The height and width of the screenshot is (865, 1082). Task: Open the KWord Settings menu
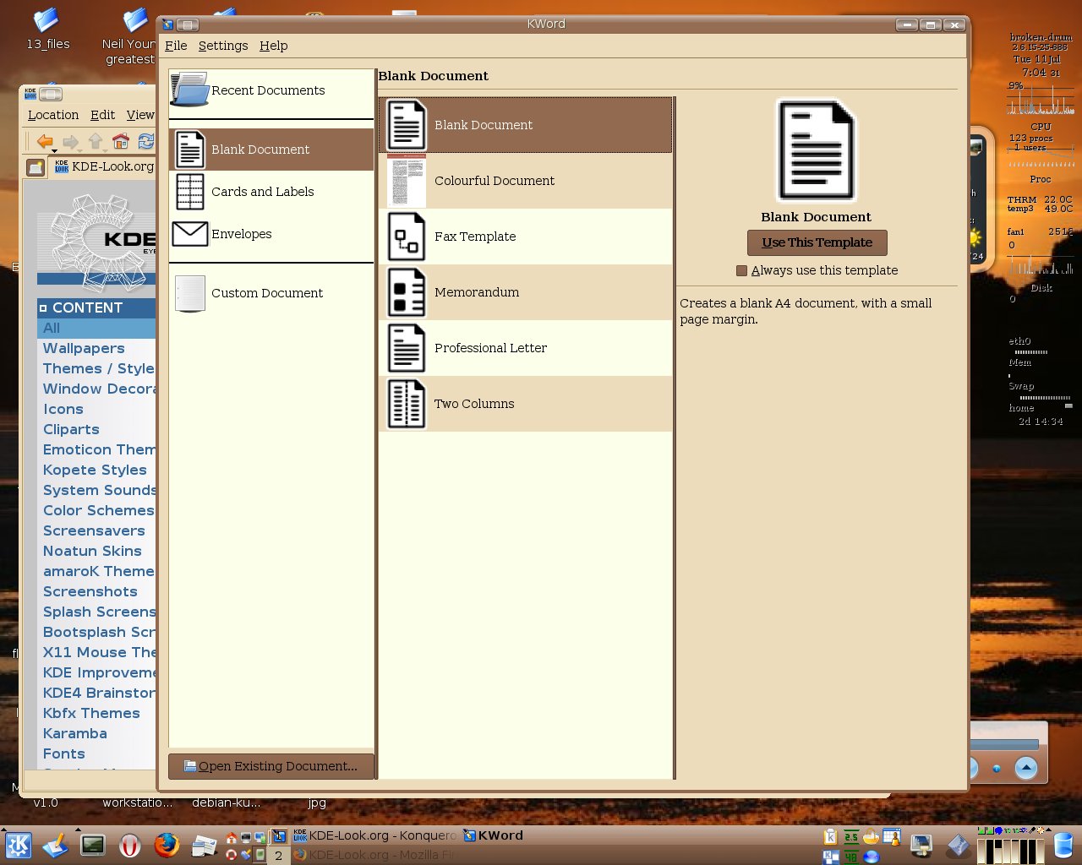coord(223,46)
